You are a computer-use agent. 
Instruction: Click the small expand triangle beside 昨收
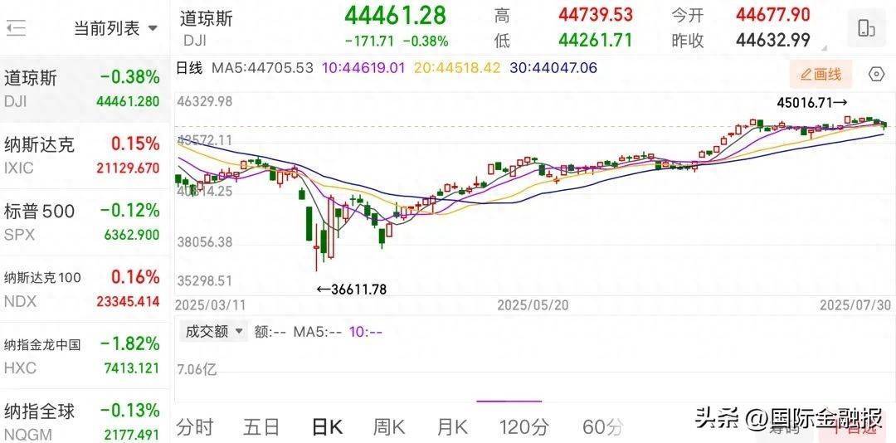[x=823, y=47]
